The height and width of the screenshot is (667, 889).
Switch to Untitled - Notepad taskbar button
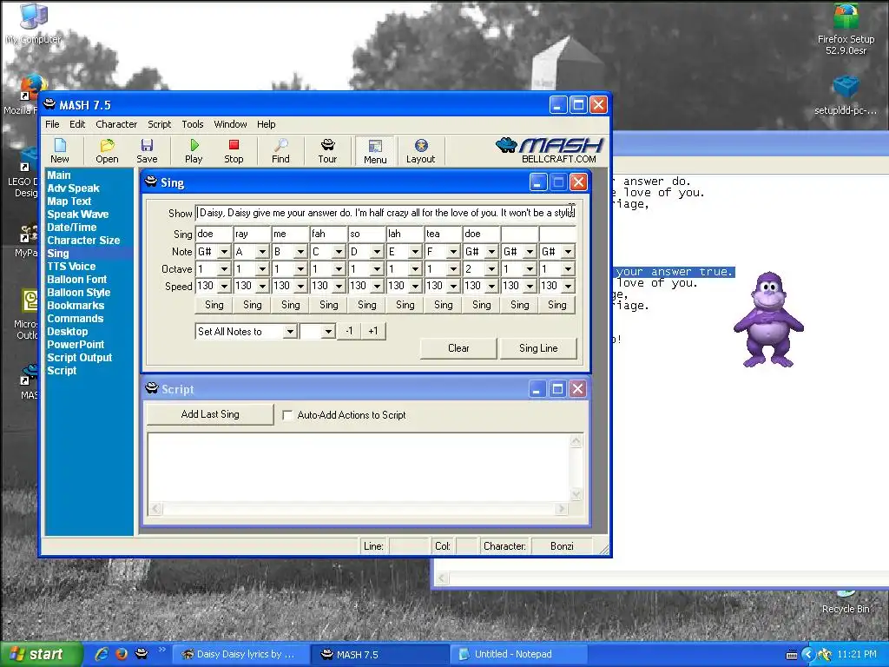(x=517, y=655)
